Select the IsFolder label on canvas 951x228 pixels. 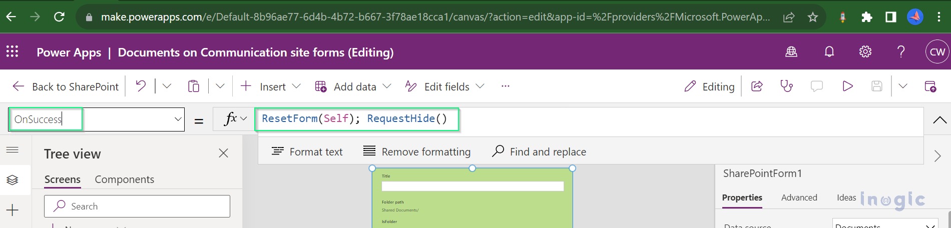pyautogui.click(x=389, y=221)
